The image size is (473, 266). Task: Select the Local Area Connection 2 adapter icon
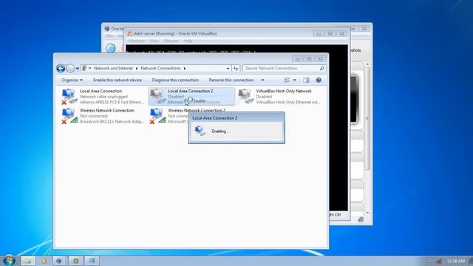pos(157,97)
